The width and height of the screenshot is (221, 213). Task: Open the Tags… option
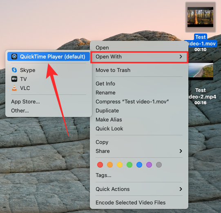[x=139, y=175]
